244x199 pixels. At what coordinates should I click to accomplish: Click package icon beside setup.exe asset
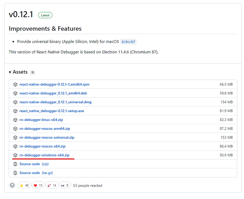pyautogui.click(x=15, y=111)
